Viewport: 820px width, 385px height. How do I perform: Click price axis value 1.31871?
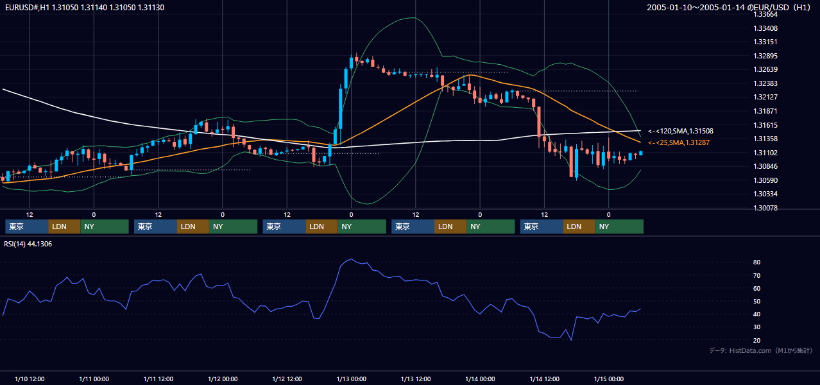(x=765, y=111)
